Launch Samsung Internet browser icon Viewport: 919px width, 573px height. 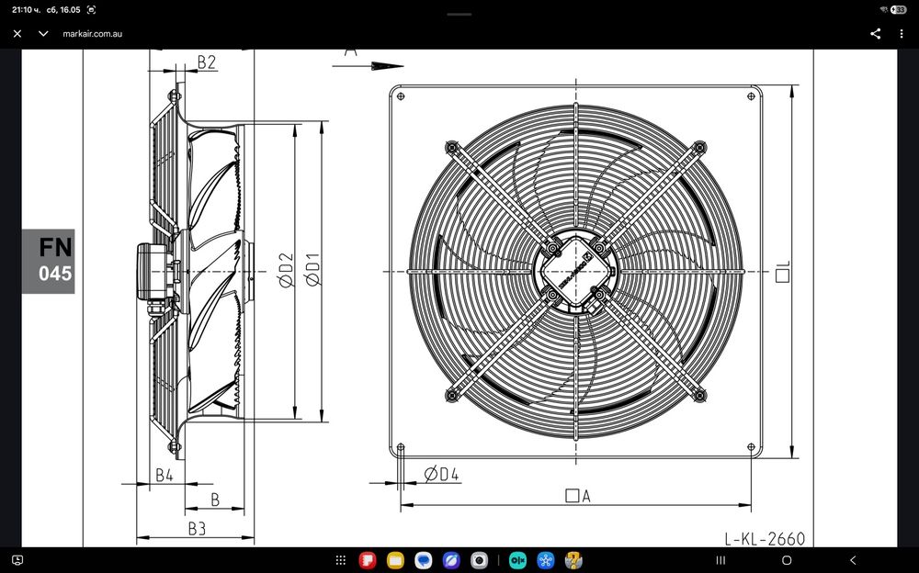click(x=451, y=560)
